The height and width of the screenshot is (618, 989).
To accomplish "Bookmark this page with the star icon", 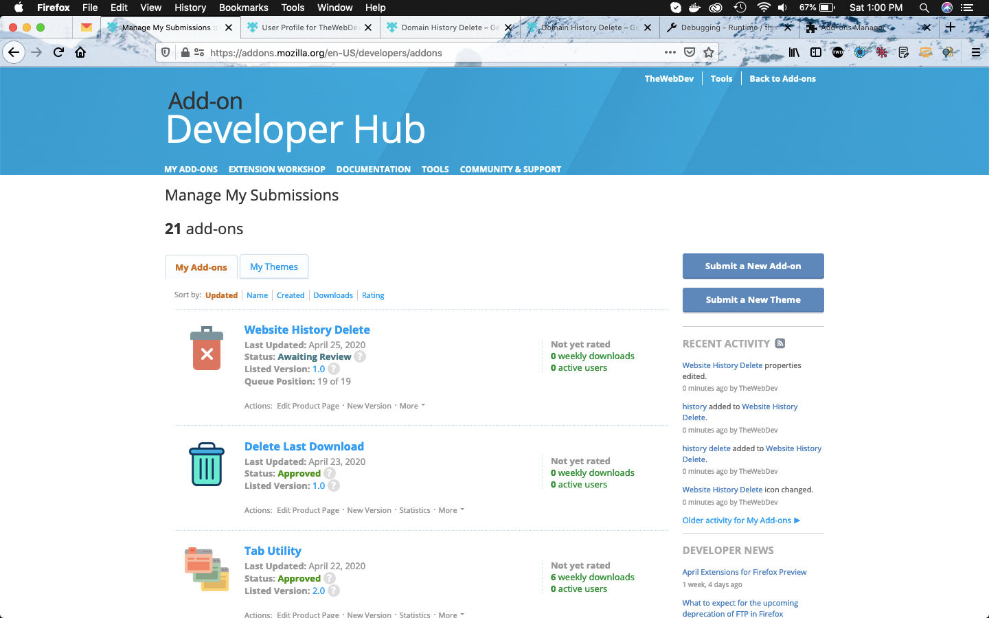I will 709,52.
